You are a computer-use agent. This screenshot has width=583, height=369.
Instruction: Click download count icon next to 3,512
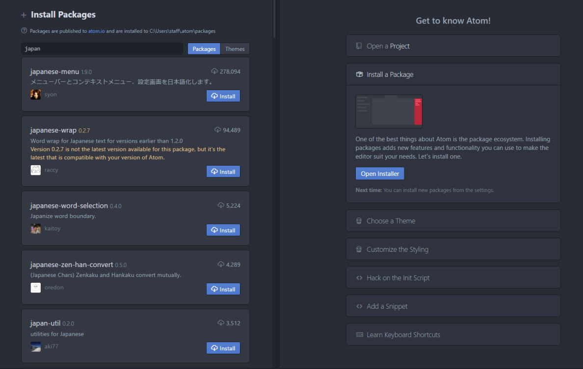click(221, 322)
